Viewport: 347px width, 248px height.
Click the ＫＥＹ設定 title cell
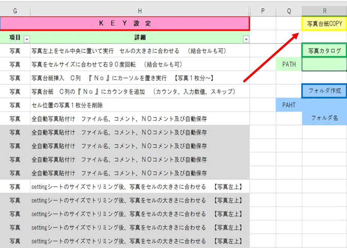pos(125,24)
